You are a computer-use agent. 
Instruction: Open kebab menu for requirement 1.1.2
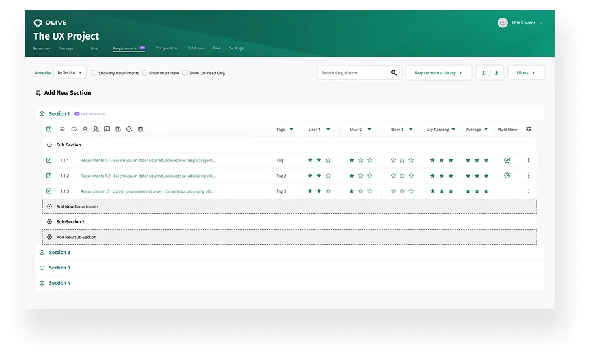pyautogui.click(x=529, y=176)
